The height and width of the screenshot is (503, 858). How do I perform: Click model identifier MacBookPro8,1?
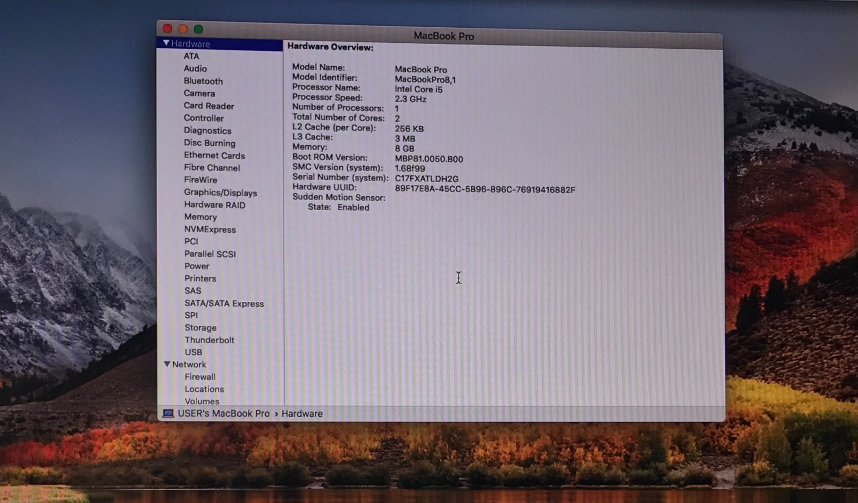[x=425, y=79]
